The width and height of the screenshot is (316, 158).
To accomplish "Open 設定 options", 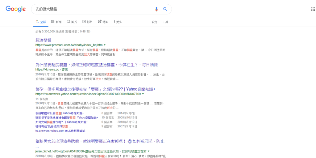I will click(x=154, y=22).
